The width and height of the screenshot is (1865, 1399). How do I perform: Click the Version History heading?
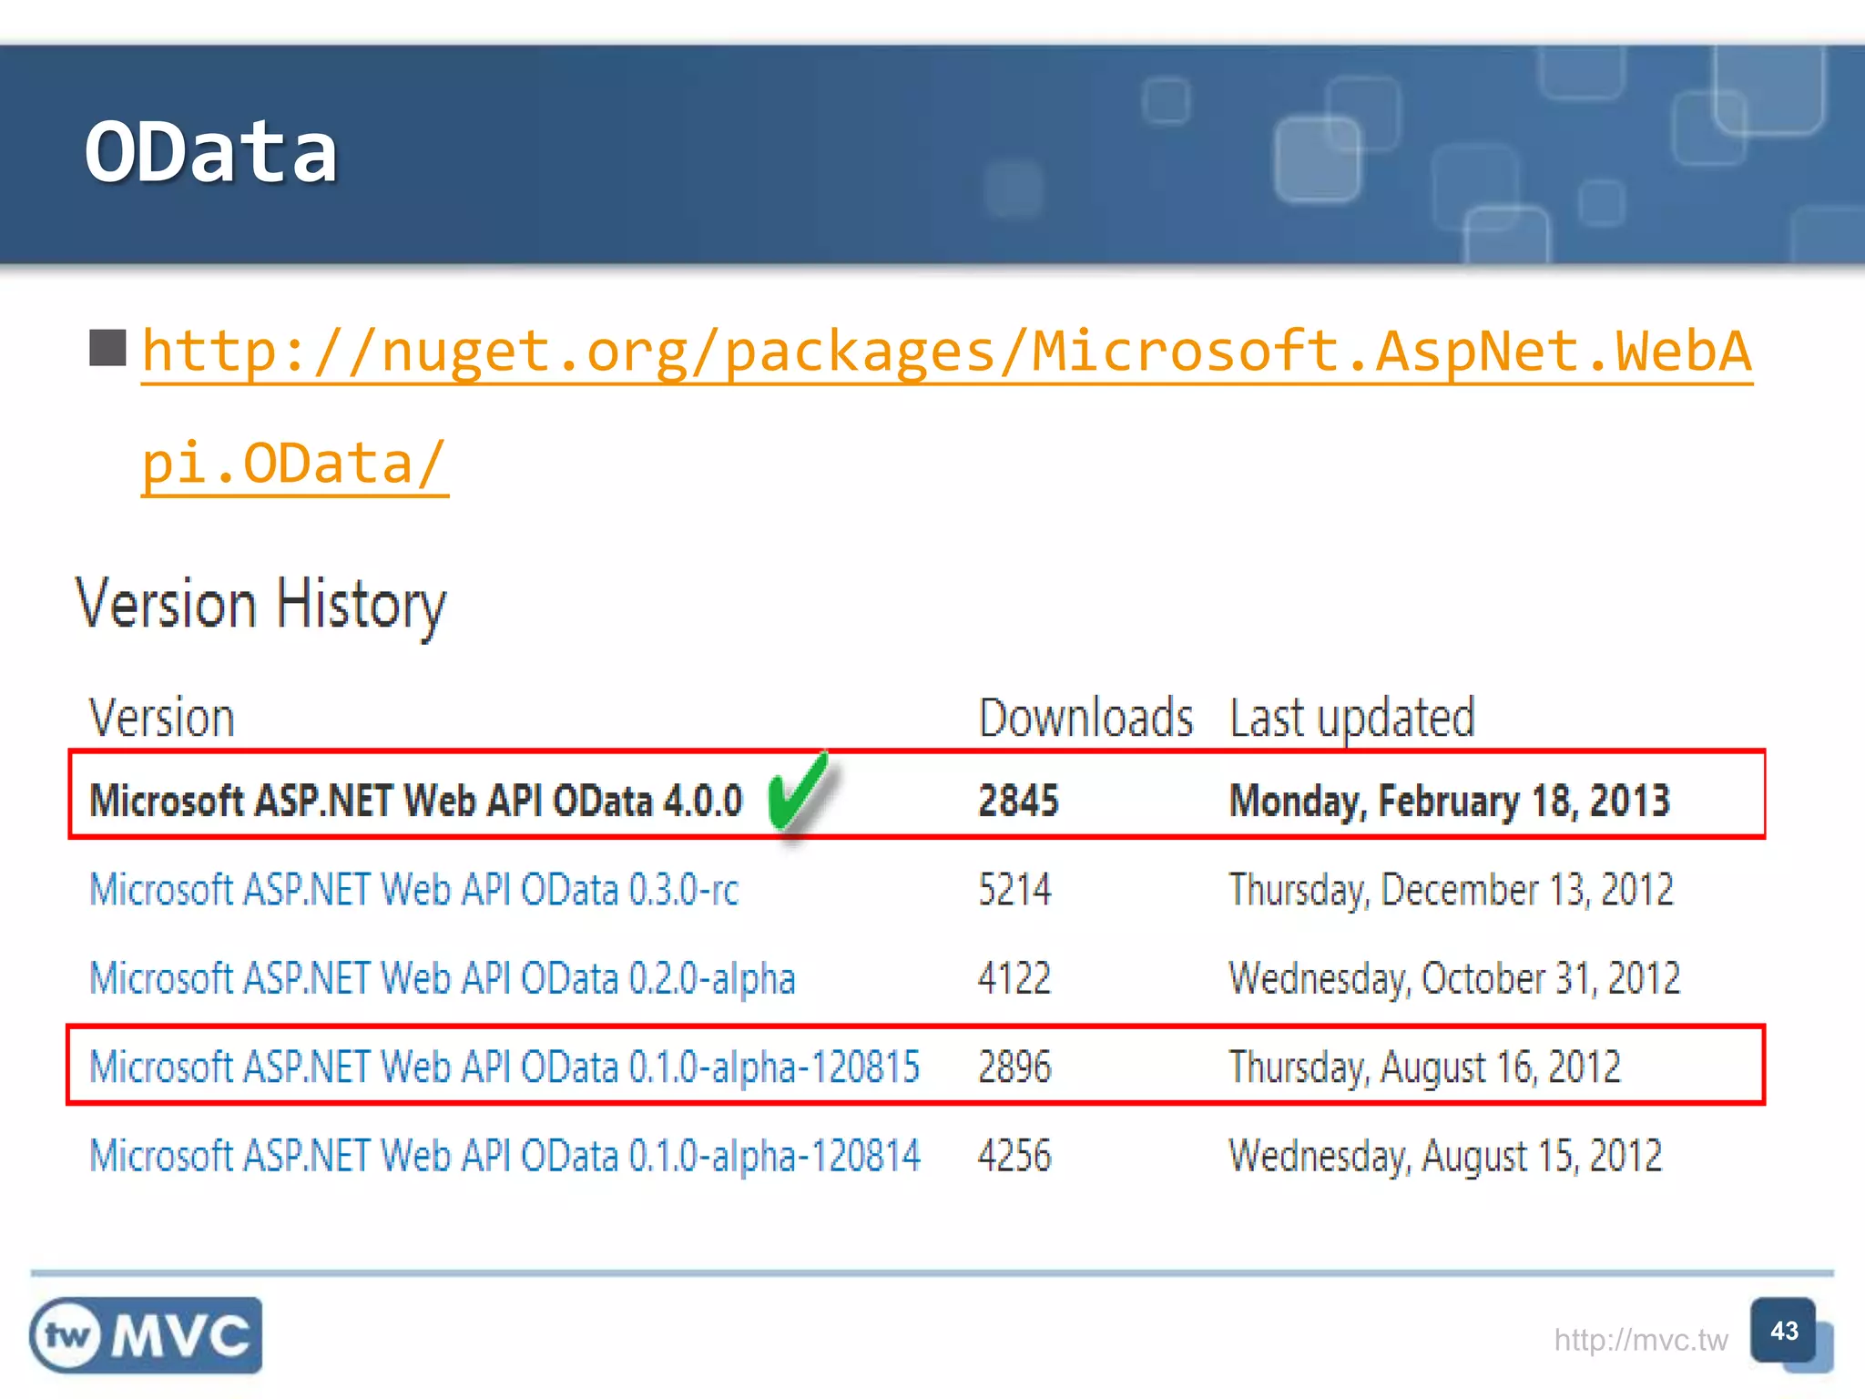(262, 603)
